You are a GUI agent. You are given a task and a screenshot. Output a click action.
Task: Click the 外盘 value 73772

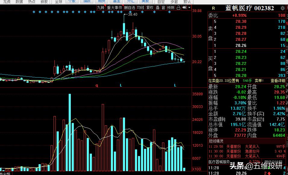click(x=240, y=135)
